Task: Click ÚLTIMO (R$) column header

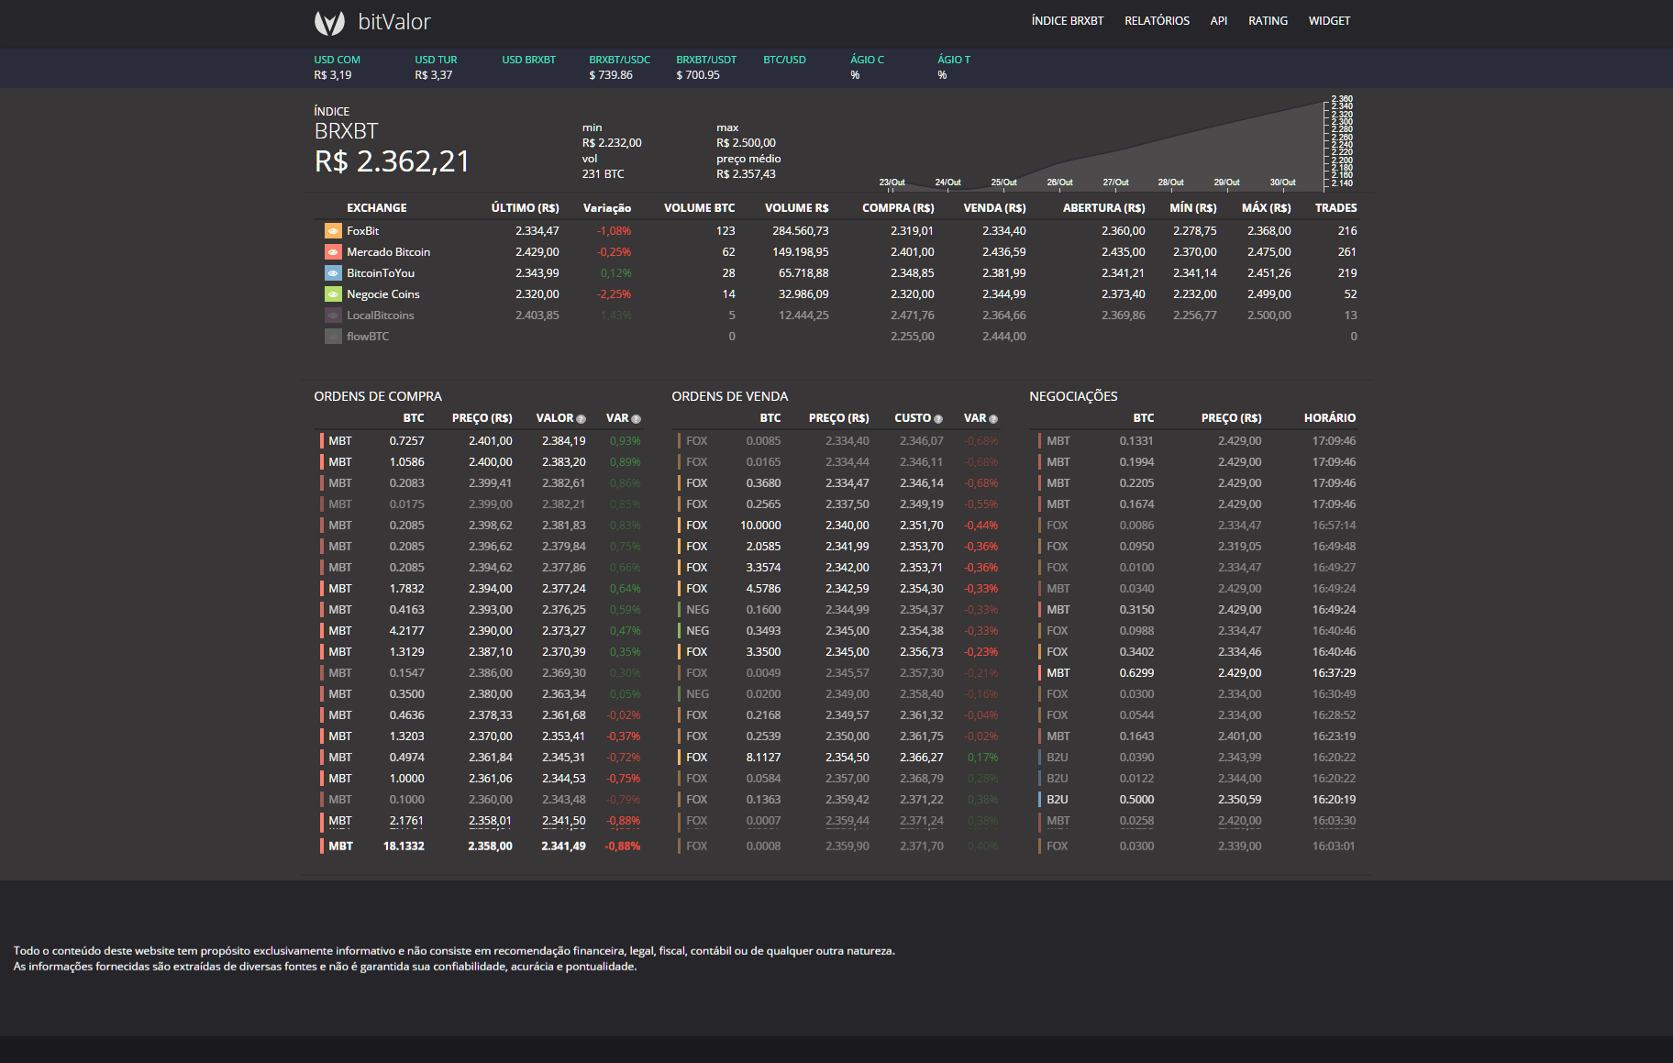Action: click(x=525, y=208)
